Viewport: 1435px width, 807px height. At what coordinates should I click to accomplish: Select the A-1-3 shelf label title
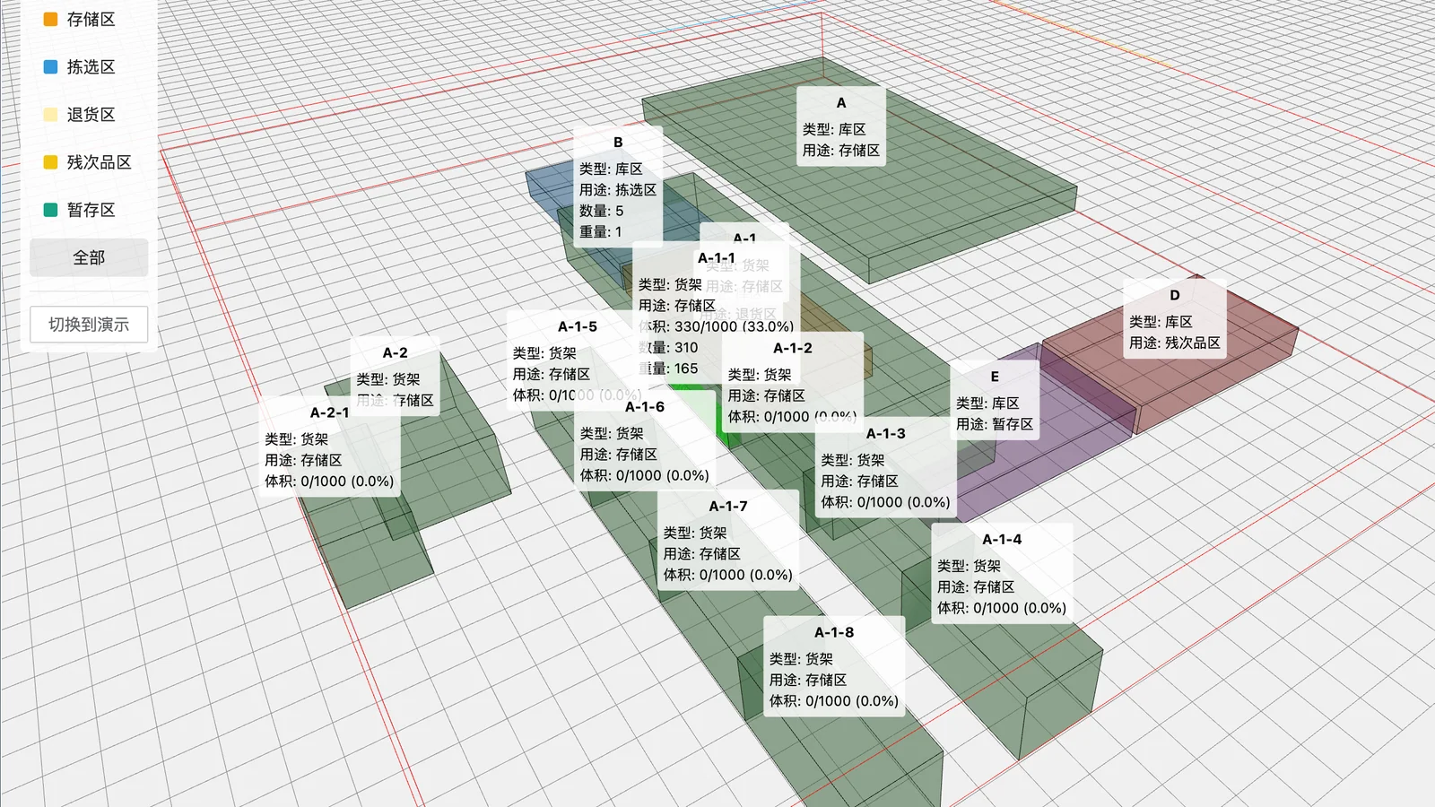coord(886,433)
